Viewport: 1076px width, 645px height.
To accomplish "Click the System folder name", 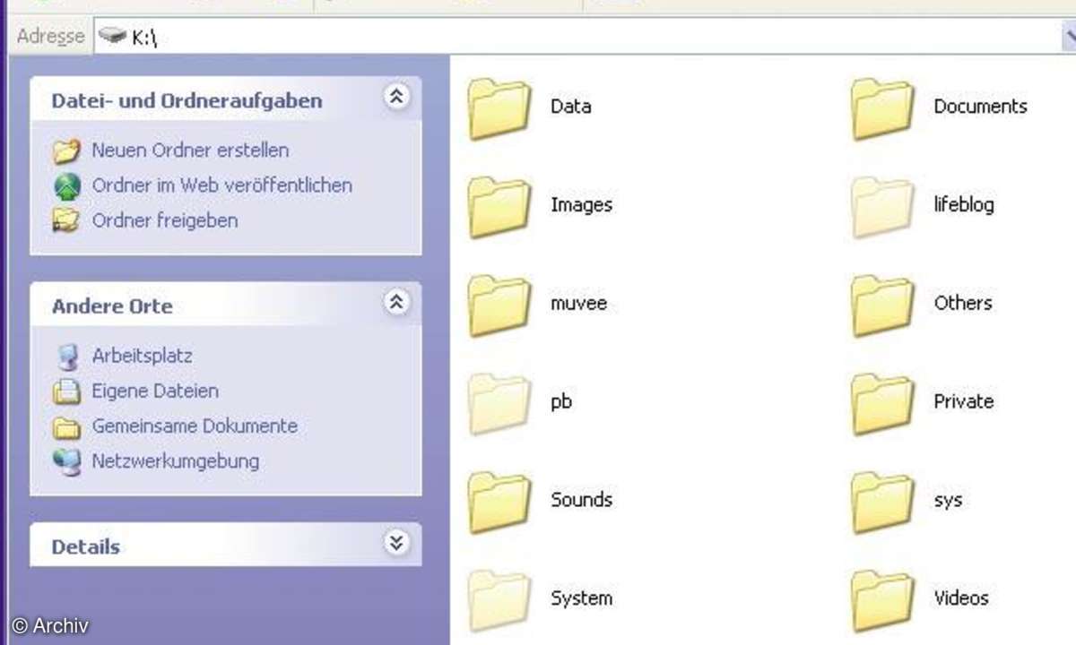I will click(581, 599).
